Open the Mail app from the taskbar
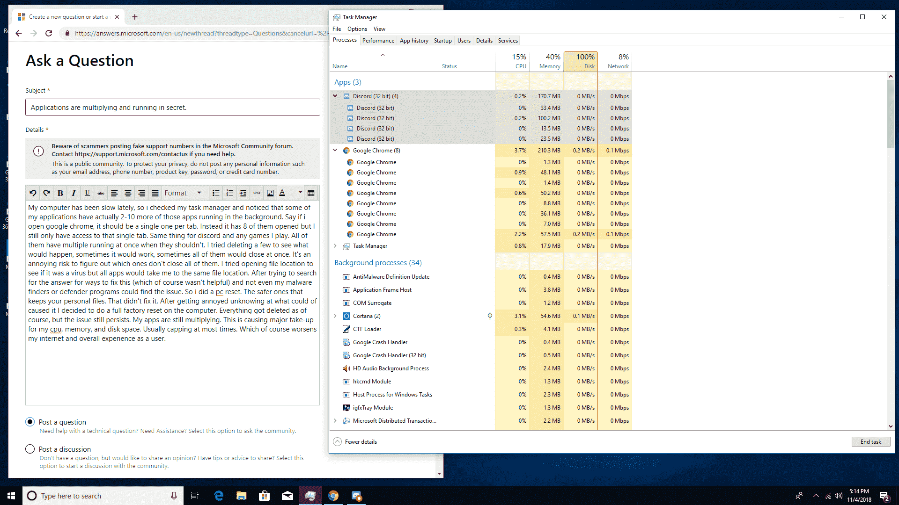The image size is (899, 505). tap(287, 496)
